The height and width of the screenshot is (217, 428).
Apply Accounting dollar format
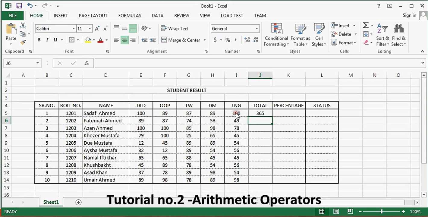(x=215, y=40)
